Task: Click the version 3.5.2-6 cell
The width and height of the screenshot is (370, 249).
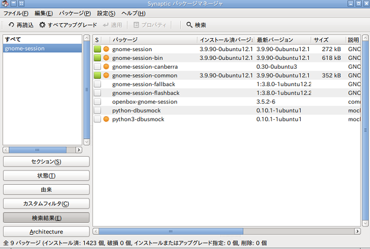Action: click(266, 102)
